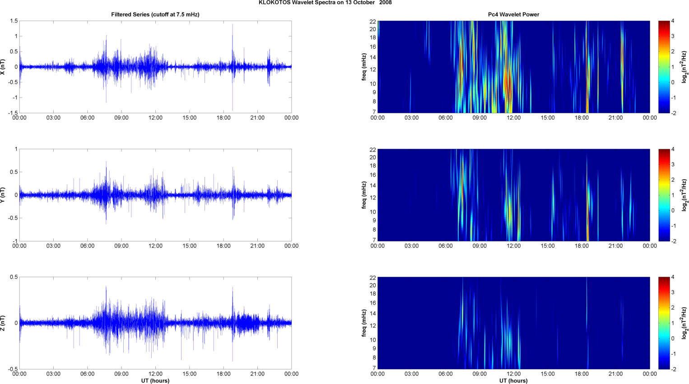Click the log2(nT²/Hz) label of Y colorbar
The image size is (689, 384).
point(685,195)
